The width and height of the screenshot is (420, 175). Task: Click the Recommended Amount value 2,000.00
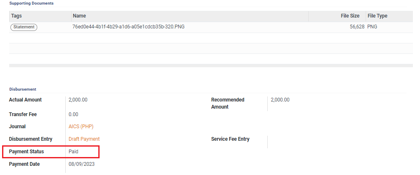[280, 100]
